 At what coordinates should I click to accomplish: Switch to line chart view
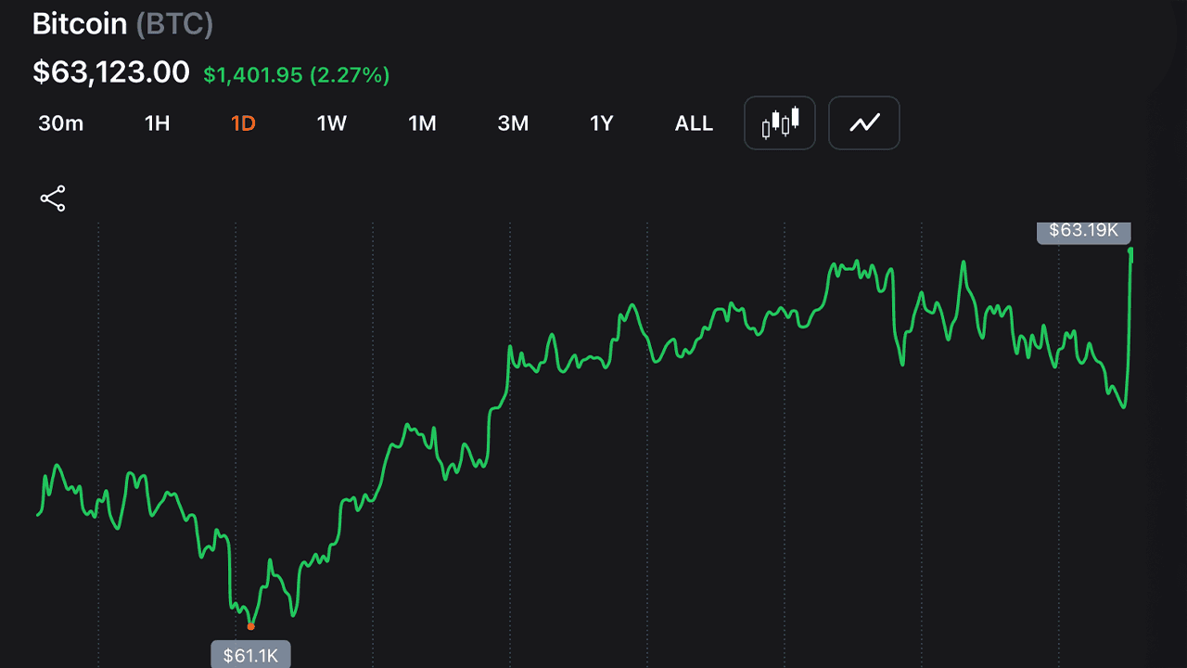click(864, 122)
